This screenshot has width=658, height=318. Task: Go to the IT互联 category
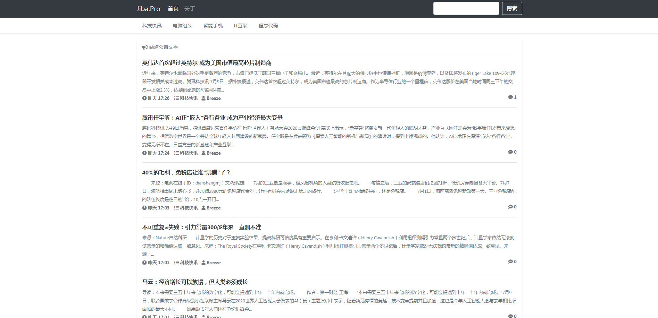(x=240, y=26)
